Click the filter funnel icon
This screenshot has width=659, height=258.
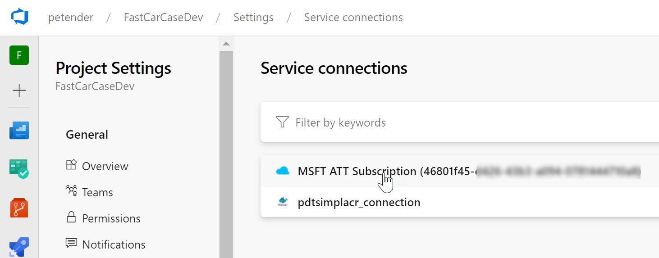pos(282,122)
